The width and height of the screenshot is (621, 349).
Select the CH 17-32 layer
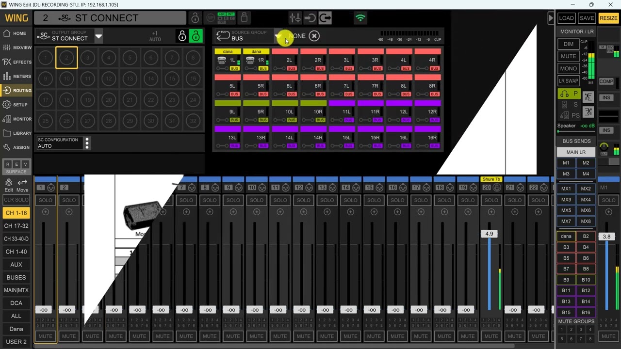[16, 226]
